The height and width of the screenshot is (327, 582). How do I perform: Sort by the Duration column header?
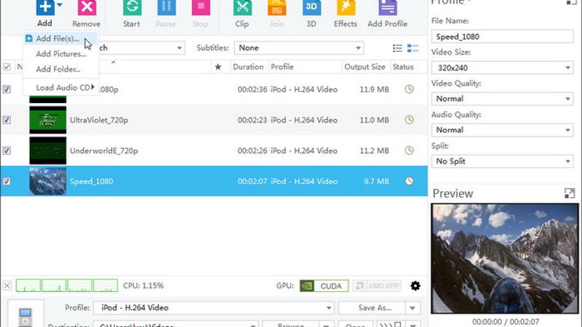[248, 67]
